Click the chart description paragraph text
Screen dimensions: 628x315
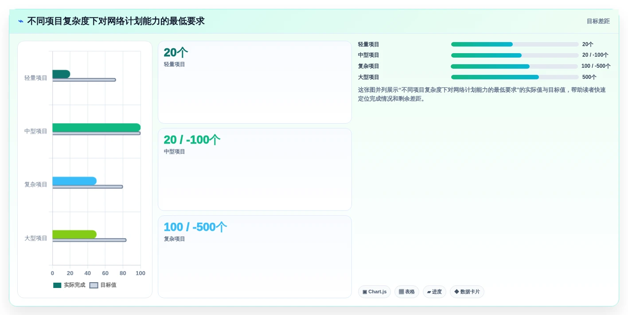(482, 94)
